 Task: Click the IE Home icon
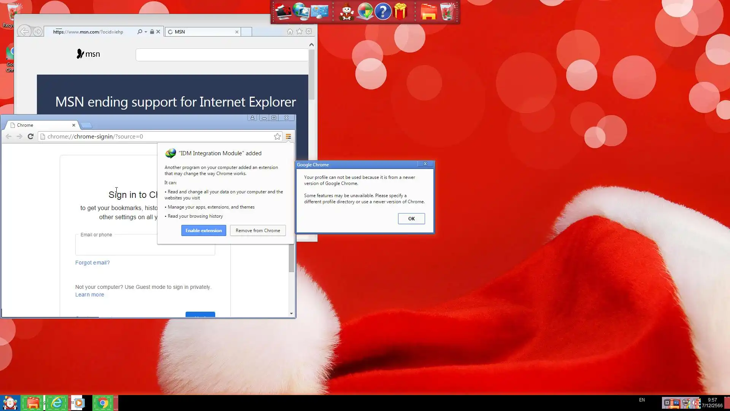(290, 32)
